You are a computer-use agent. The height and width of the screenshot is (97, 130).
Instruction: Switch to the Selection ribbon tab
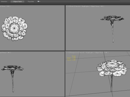4,2
